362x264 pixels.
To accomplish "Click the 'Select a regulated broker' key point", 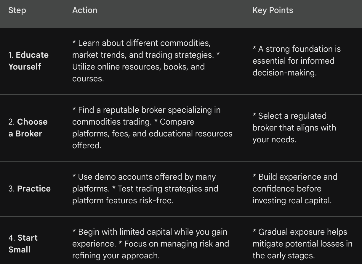I will tap(294, 128).
